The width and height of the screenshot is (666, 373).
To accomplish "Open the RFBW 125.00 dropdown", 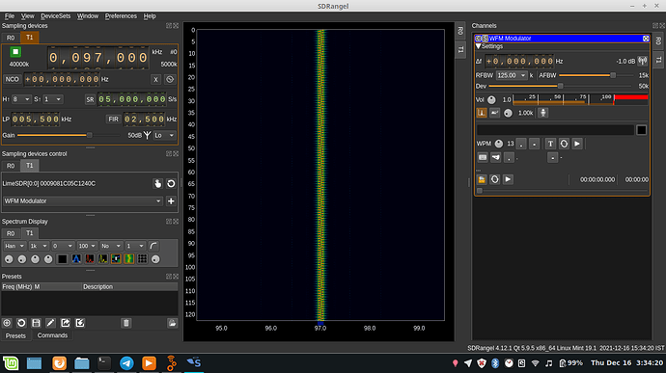I will tap(511, 75).
